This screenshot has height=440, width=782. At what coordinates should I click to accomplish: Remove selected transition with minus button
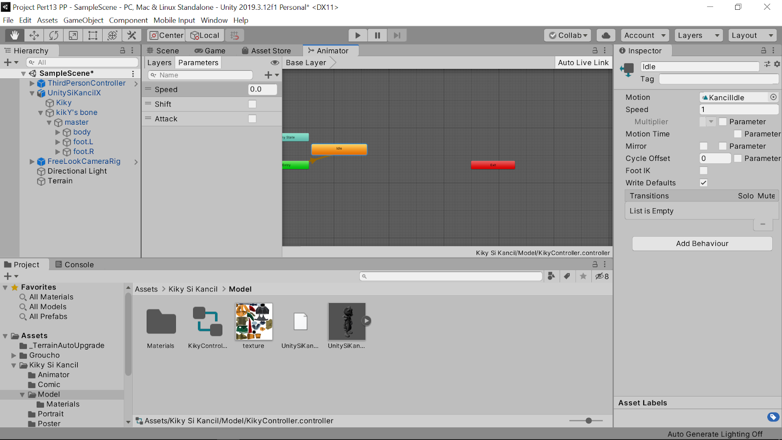763,224
